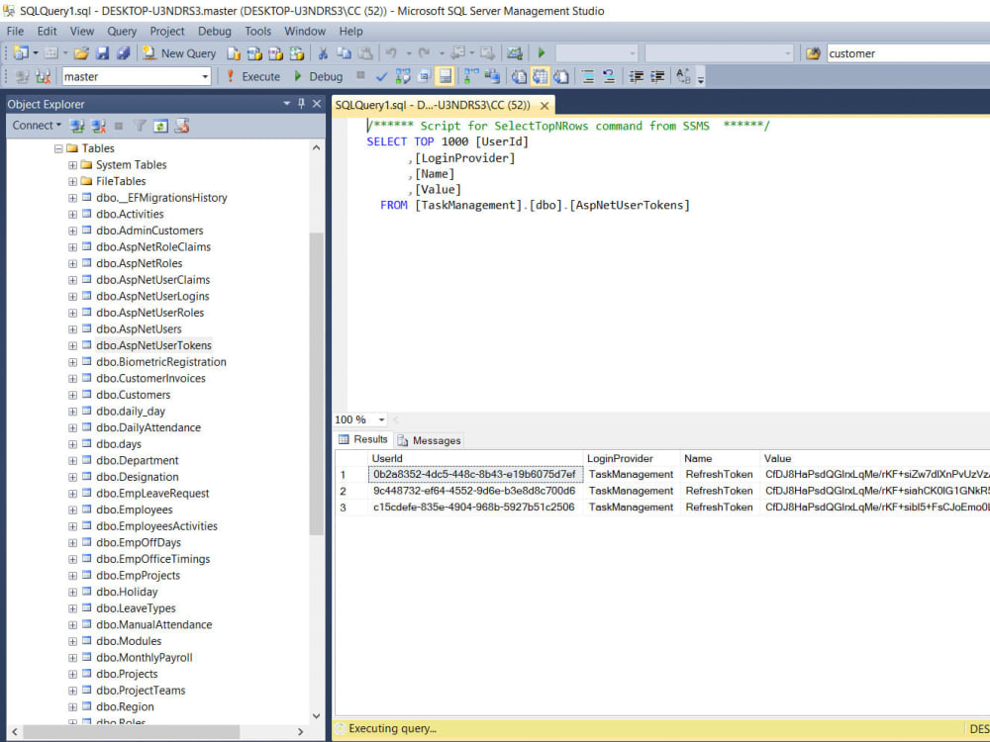Click the Specify Values for Template Parameters icon
Image resolution: width=990 pixels, height=742 pixels.
(683, 76)
